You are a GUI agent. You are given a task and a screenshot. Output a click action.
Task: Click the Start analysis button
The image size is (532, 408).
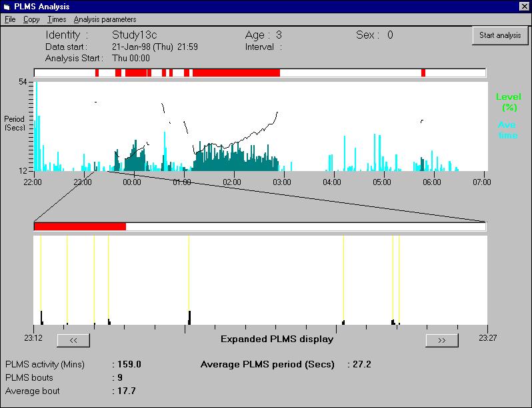500,35
